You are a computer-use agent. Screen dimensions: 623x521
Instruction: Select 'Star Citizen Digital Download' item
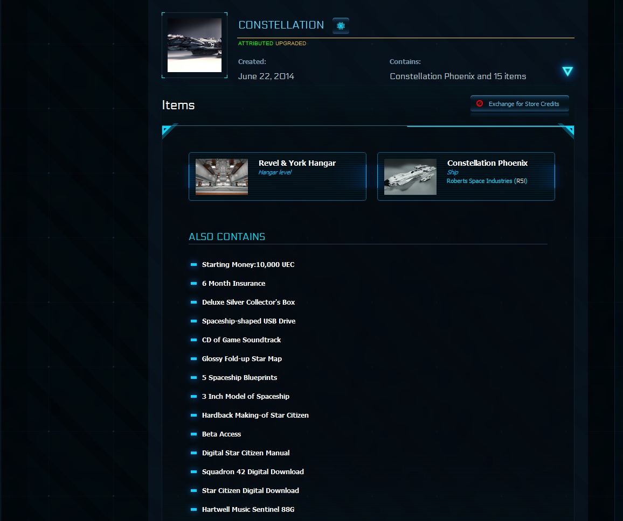(250, 491)
